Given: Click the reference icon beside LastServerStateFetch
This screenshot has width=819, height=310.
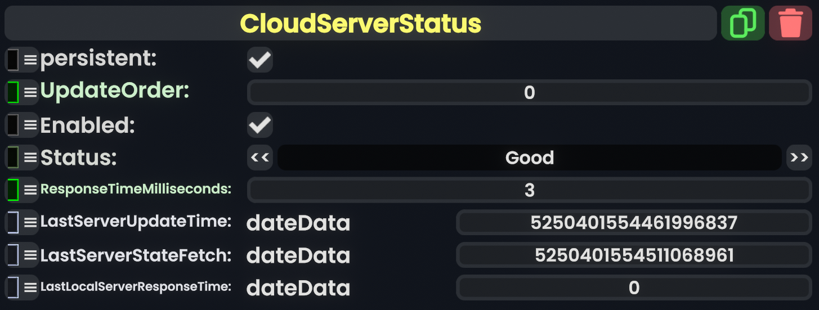Looking at the screenshot, I should tap(13, 255).
